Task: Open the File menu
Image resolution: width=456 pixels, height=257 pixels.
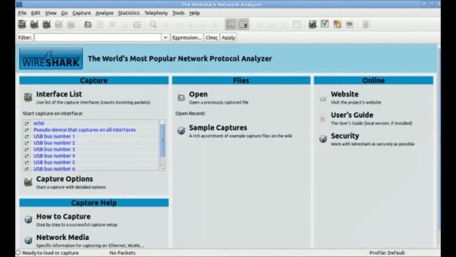Action: [x=22, y=13]
